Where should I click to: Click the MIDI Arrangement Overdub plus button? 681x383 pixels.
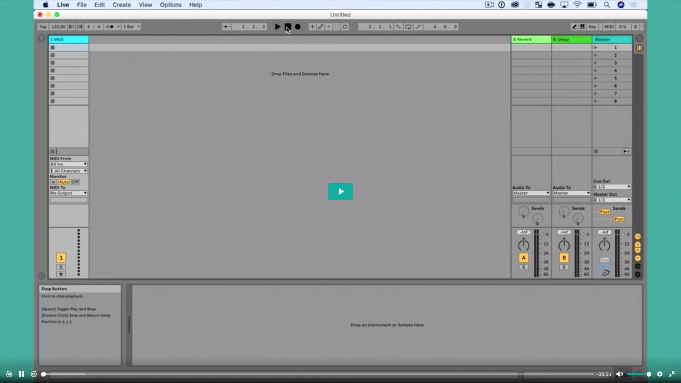[312, 27]
